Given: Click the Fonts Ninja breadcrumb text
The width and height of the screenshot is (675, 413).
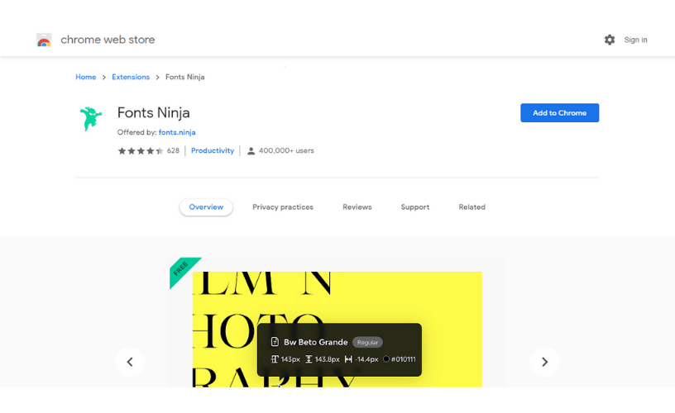Looking at the screenshot, I should pyautogui.click(x=185, y=77).
